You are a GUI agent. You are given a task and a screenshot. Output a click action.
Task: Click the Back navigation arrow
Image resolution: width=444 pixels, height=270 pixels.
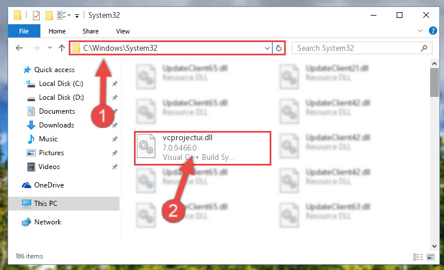click(19, 48)
